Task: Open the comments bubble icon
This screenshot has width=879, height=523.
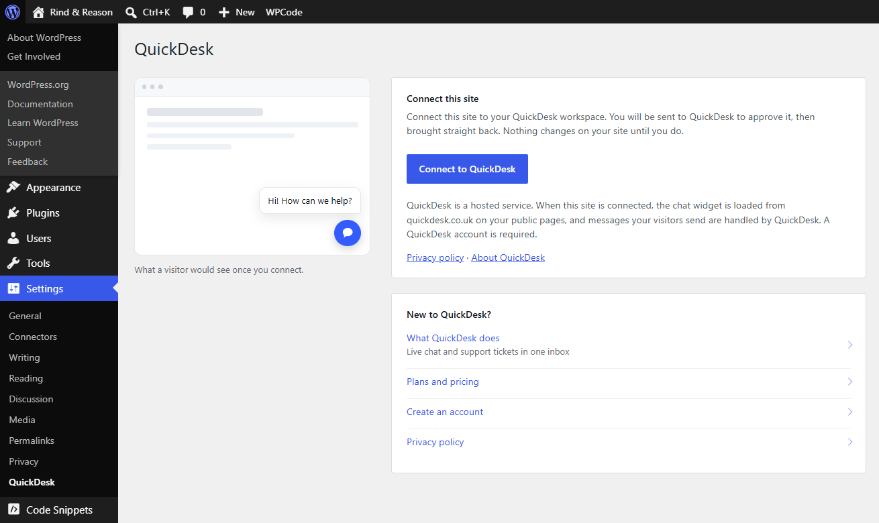Action: (189, 12)
